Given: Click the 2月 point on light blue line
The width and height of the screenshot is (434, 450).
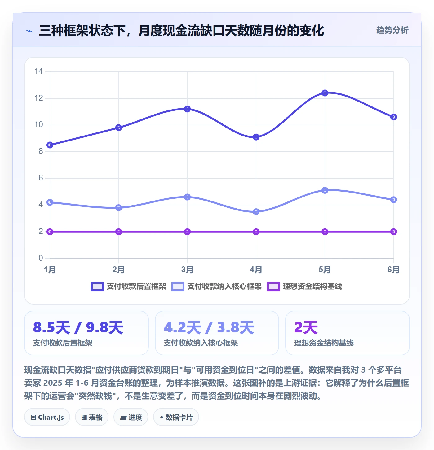Looking at the screenshot, I should 118,208.
